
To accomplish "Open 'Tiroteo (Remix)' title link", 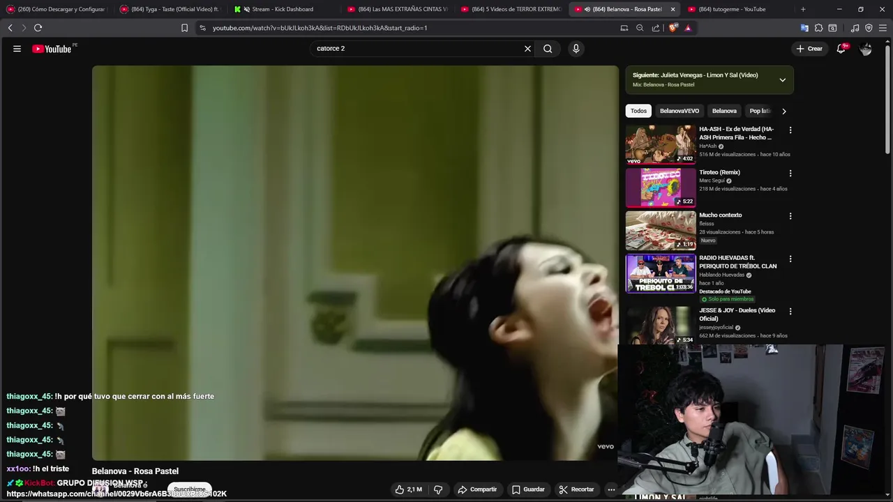I will point(719,172).
